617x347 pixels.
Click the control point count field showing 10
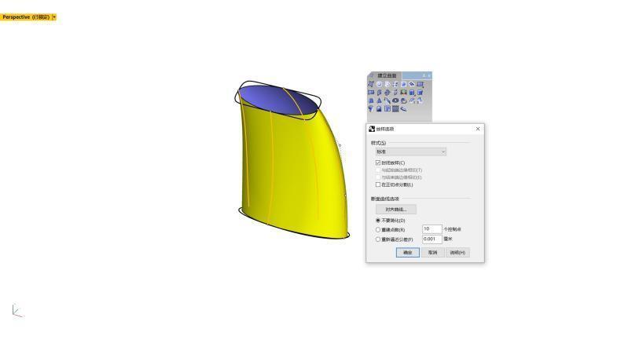pos(432,229)
